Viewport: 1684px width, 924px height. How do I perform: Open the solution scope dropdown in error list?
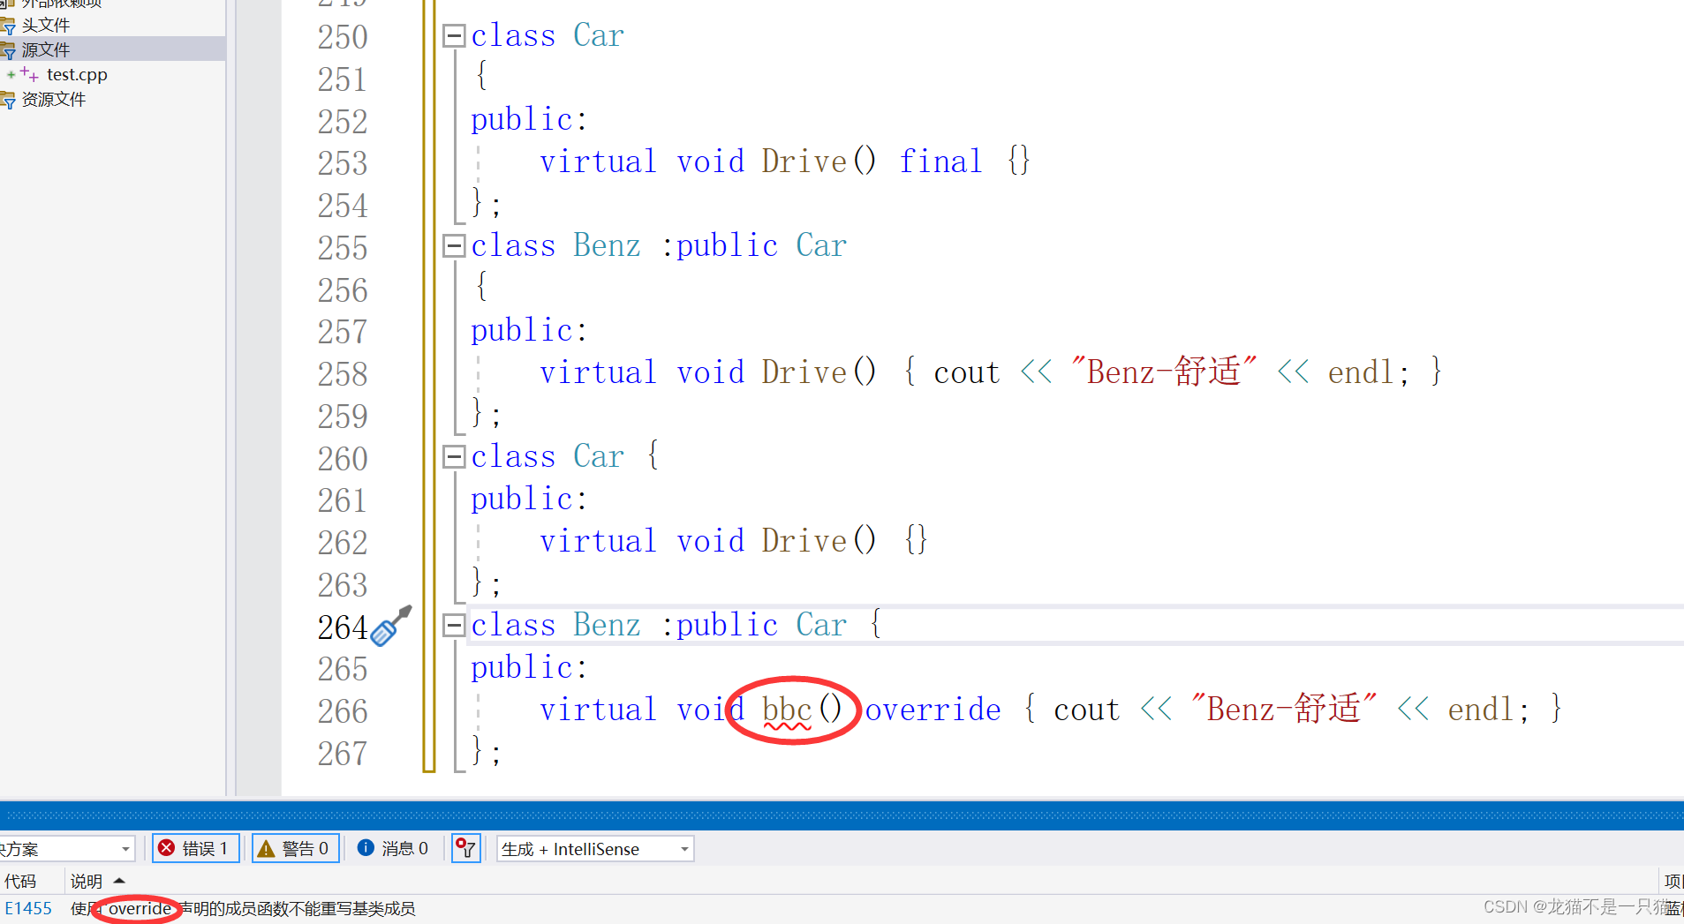(66, 848)
